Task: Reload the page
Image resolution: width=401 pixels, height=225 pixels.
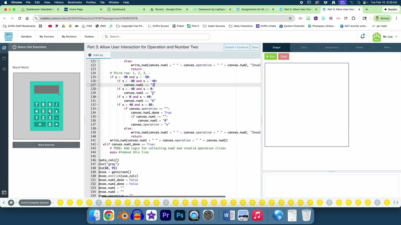Action: [19, 18]
